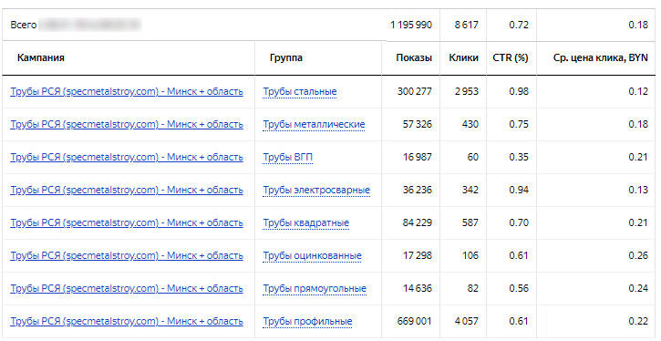661x341 pixels.
Task: Select CTR value 0.56
Action: pos(519,289)
